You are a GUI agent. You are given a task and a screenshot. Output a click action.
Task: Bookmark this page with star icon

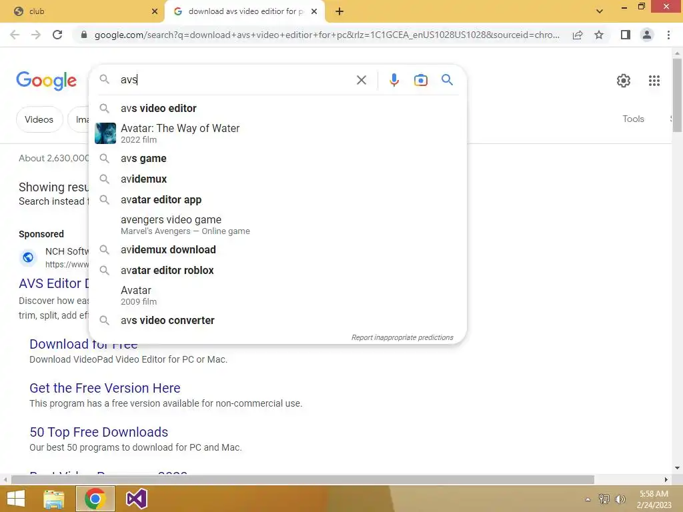click(599, 35)
